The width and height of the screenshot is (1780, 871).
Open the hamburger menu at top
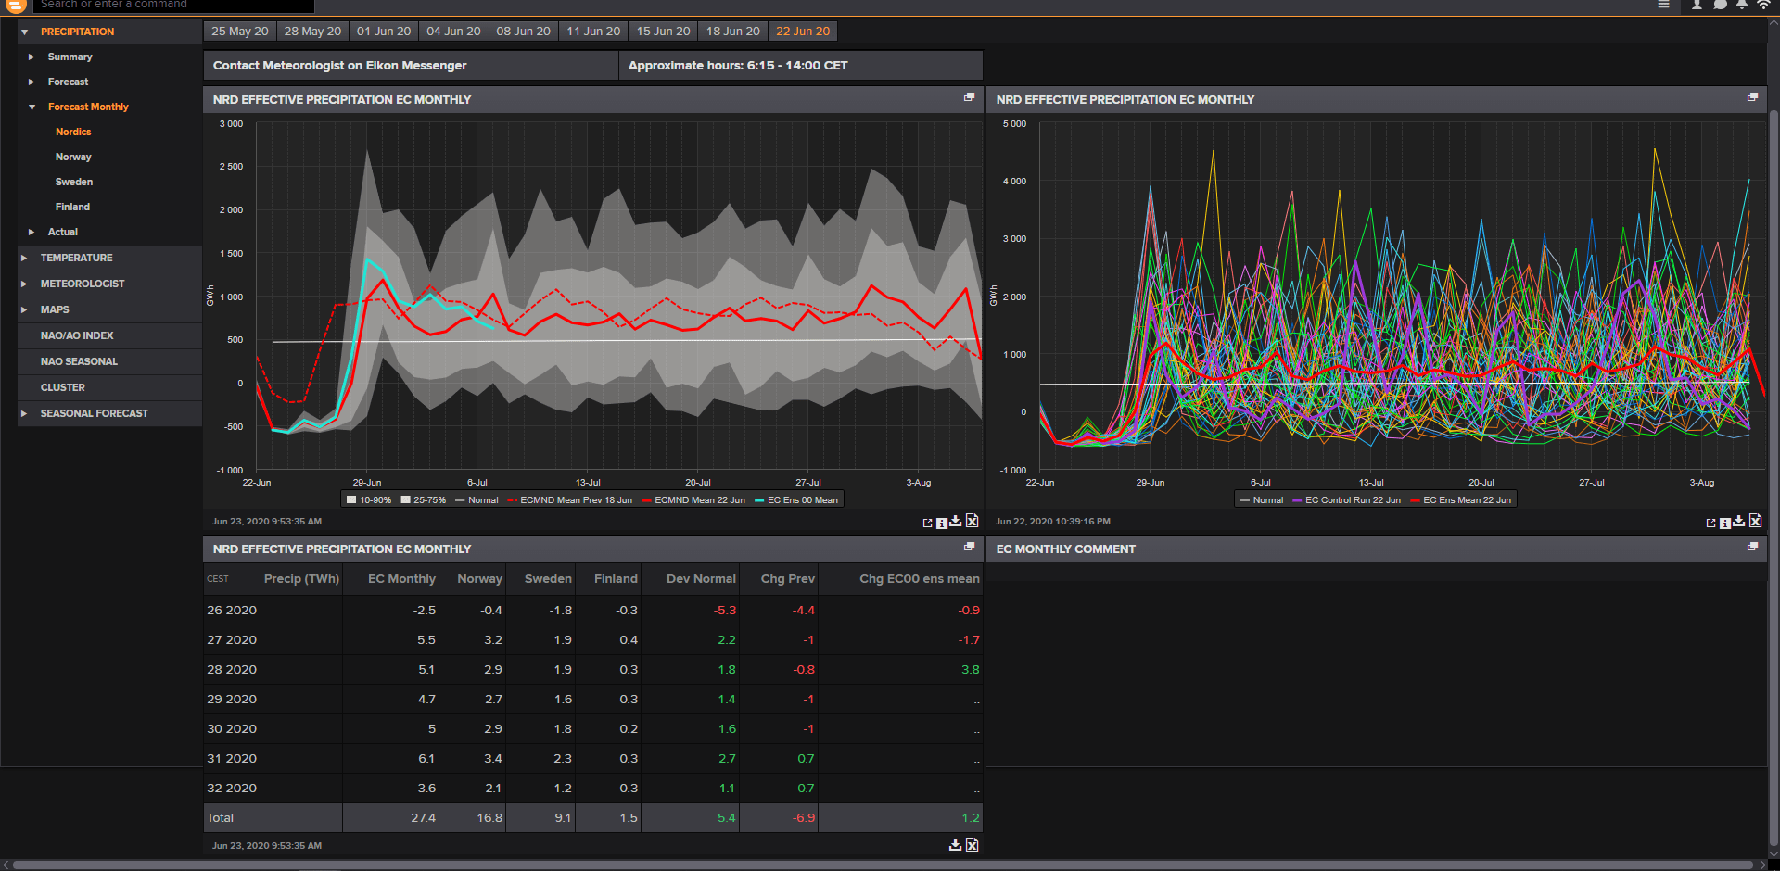pos(1664,5)
